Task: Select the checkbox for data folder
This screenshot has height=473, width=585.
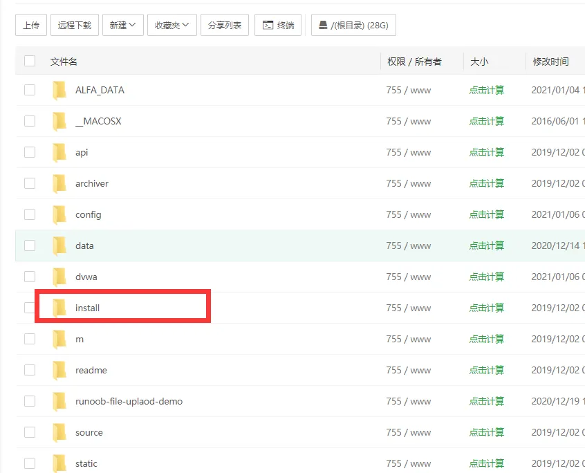Action: [x=30, y=245]
